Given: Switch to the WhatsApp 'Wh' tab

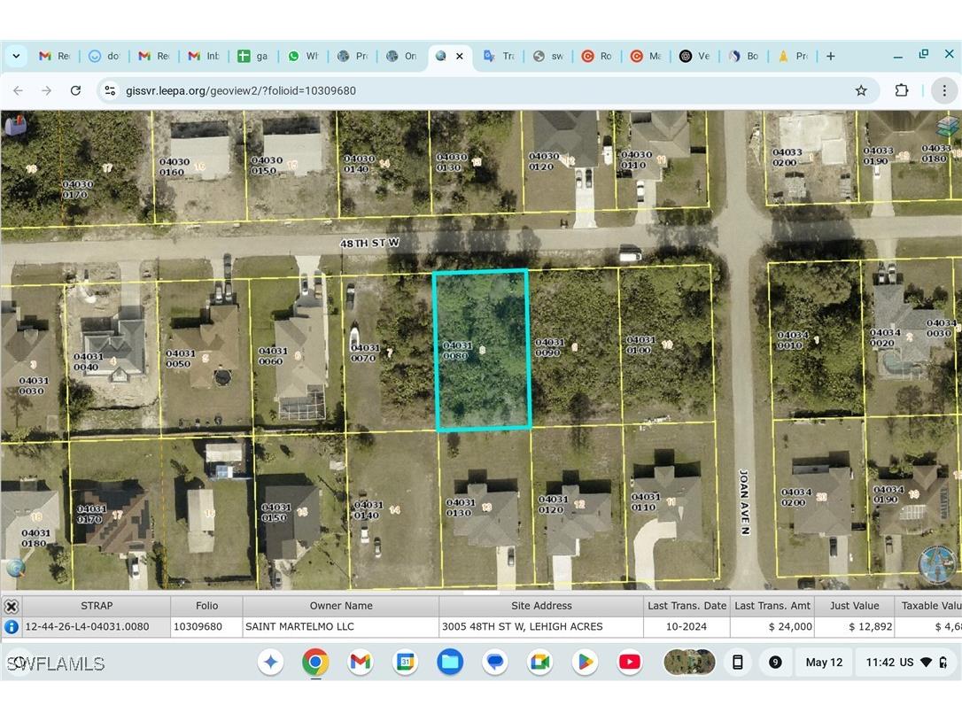Looking at the screenshot, I should pos(303,56).
